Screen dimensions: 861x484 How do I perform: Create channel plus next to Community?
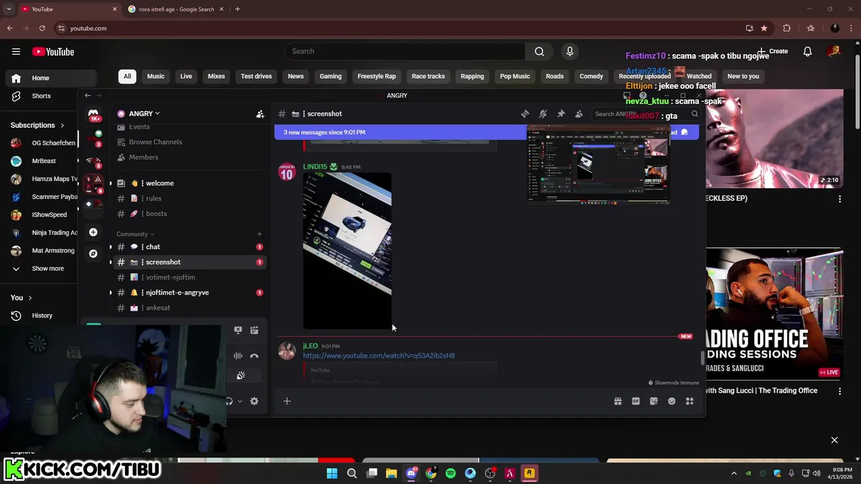click(x=259, y=234)
